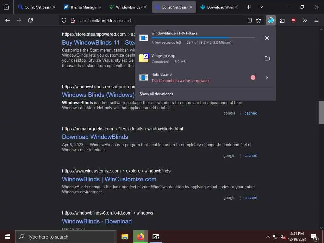Close the Theme Manager tab
The image size is (324, 243).
pyautogui.click(x=100, y=7)
